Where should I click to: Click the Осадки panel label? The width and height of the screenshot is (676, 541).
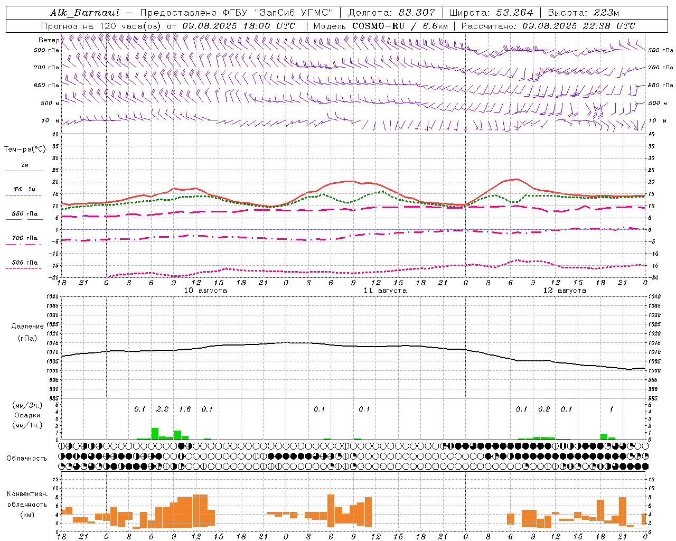pos(27,415)
